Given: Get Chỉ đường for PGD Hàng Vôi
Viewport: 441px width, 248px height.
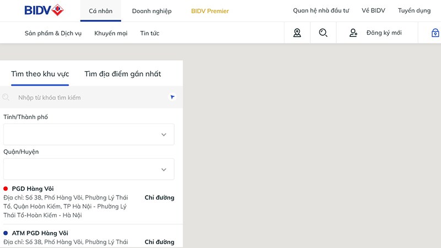Looking at the screenshot, I should pos(159,197).
